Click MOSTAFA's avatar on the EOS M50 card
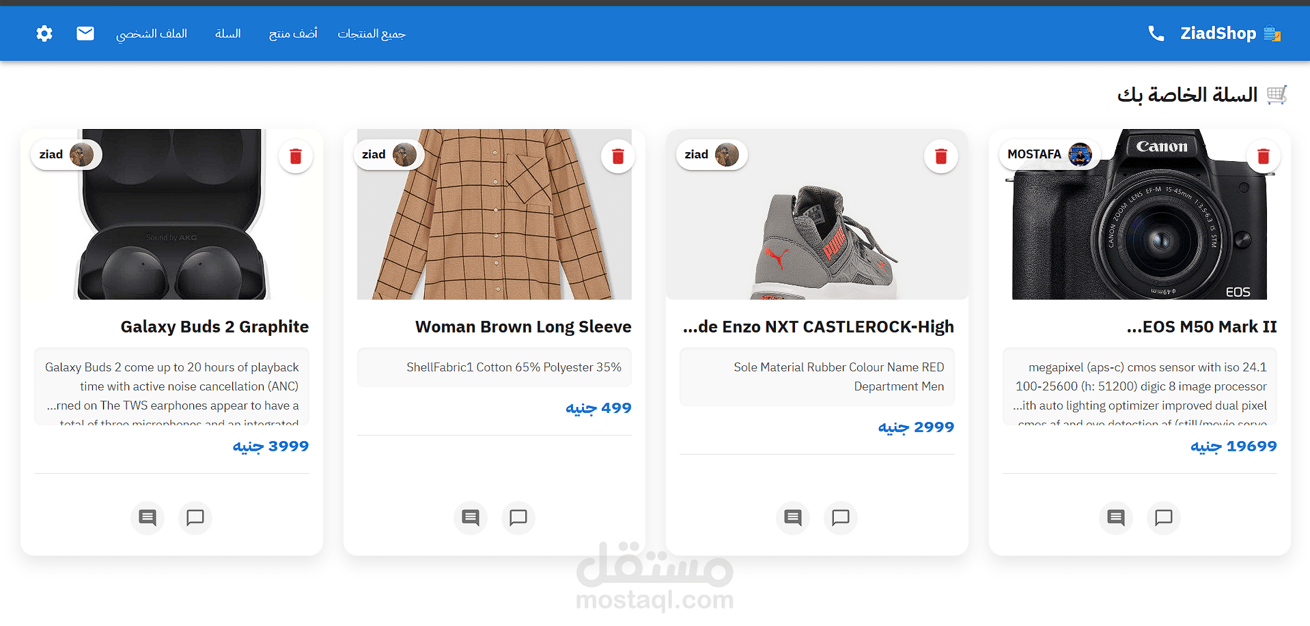 point(1080,155)
